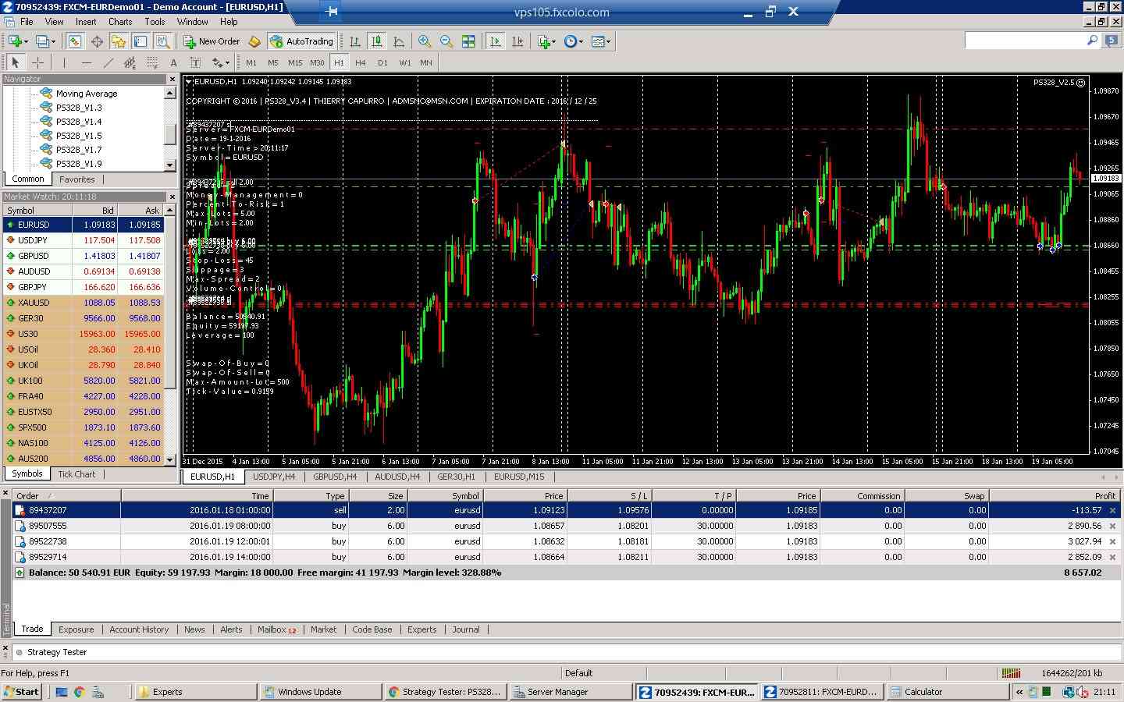Zoom in on the chart

(x=425, y=41)
